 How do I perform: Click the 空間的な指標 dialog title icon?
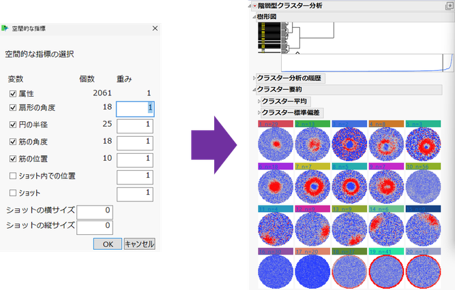(x=5, y=28)
